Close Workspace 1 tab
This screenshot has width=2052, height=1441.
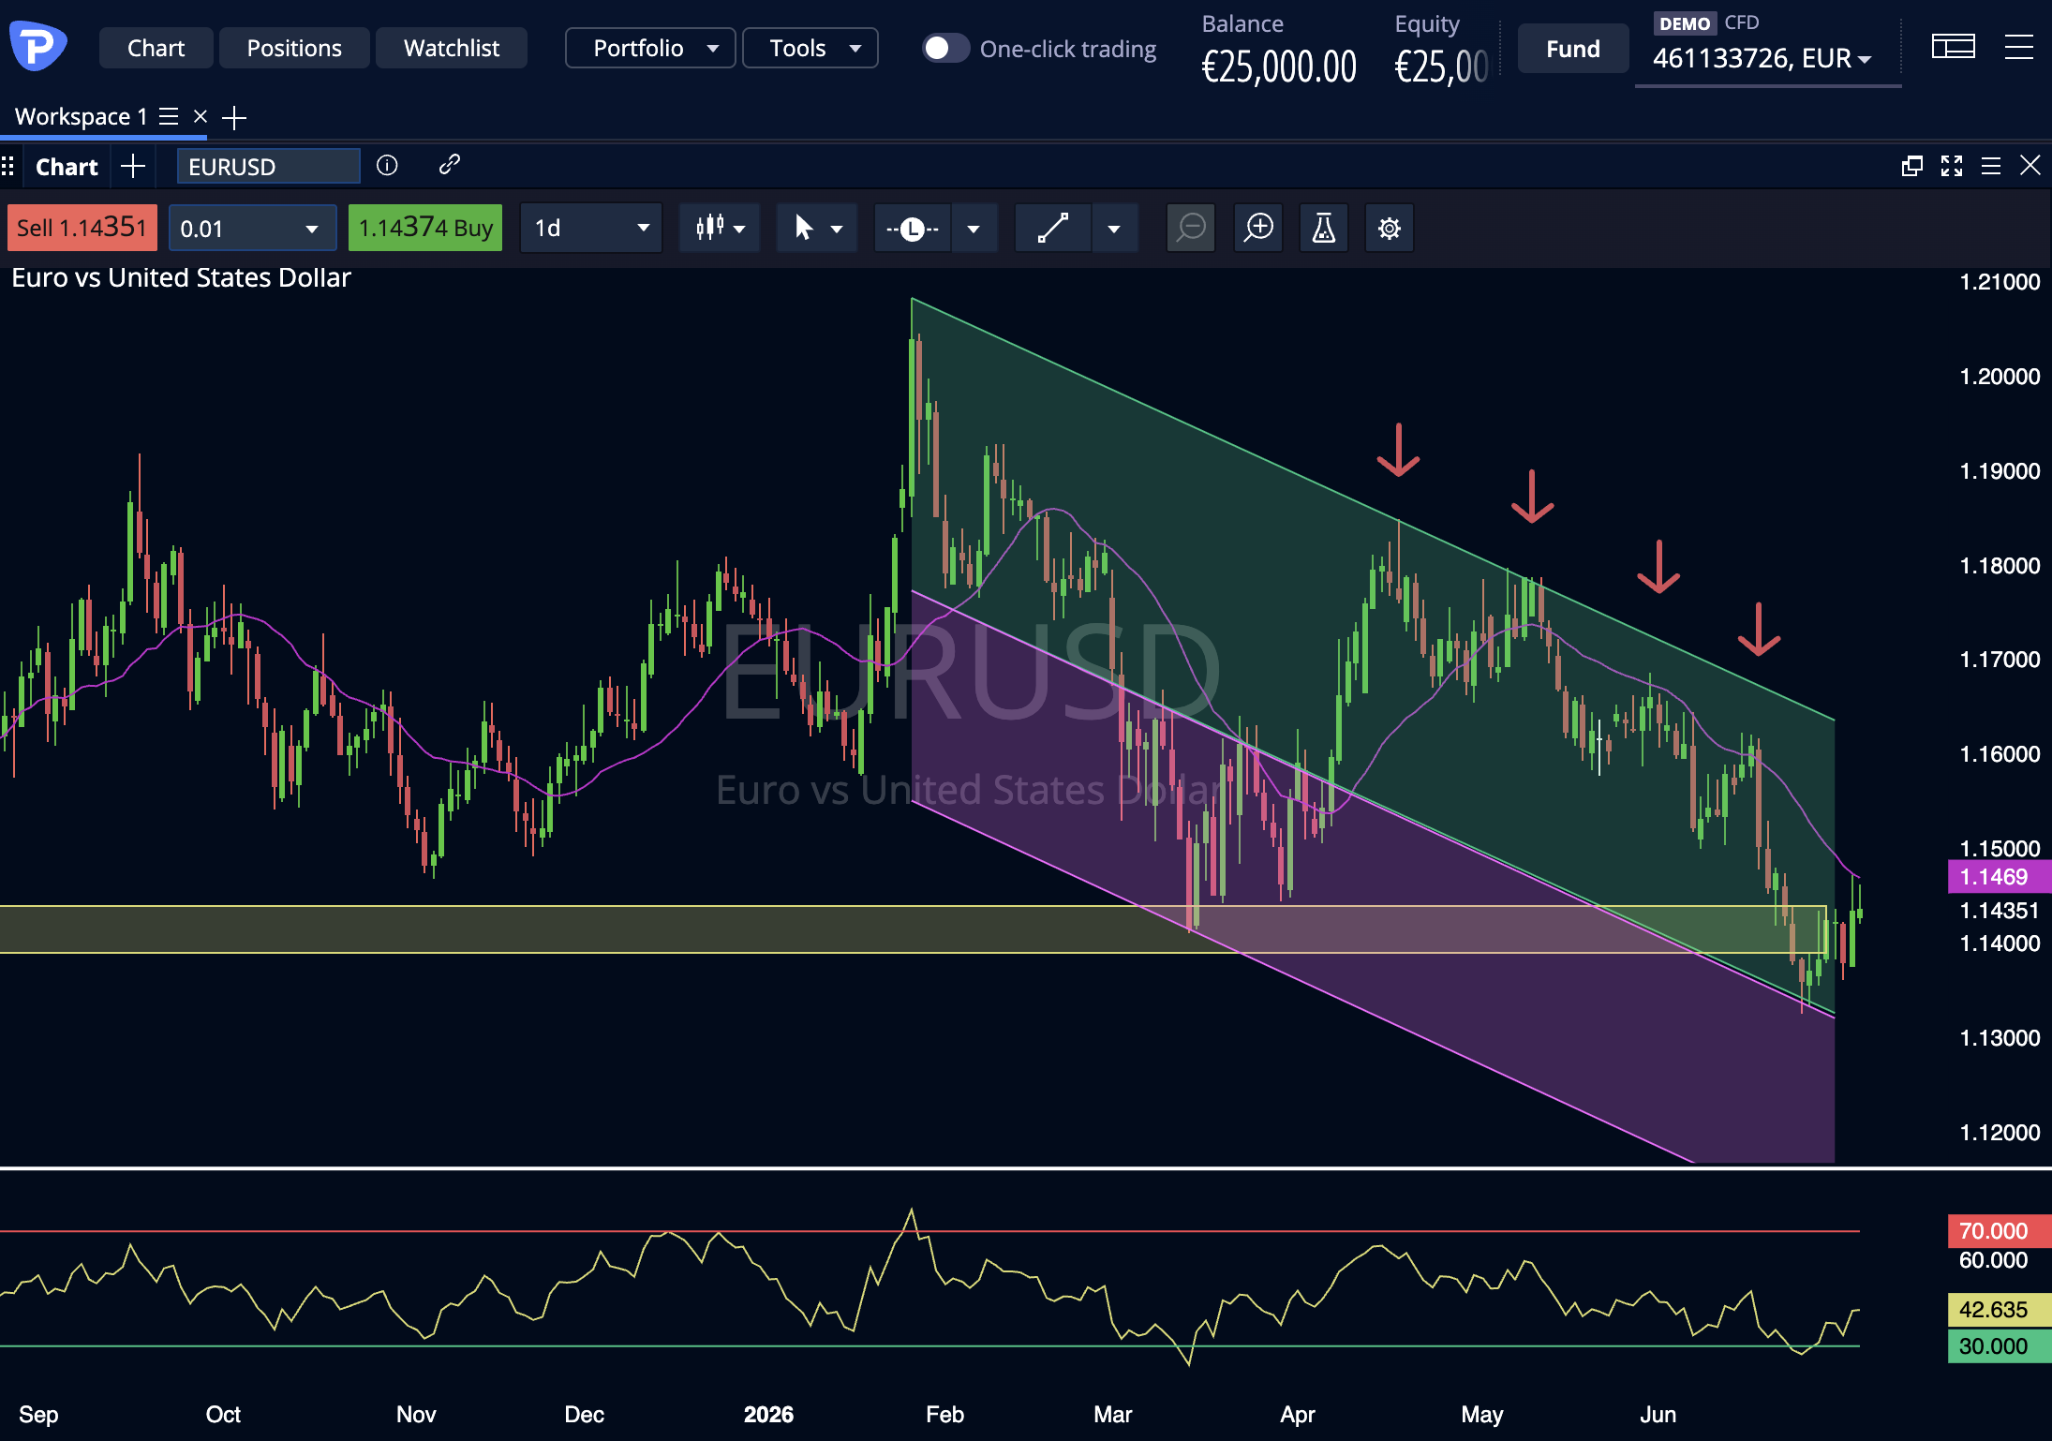(200, 116)
